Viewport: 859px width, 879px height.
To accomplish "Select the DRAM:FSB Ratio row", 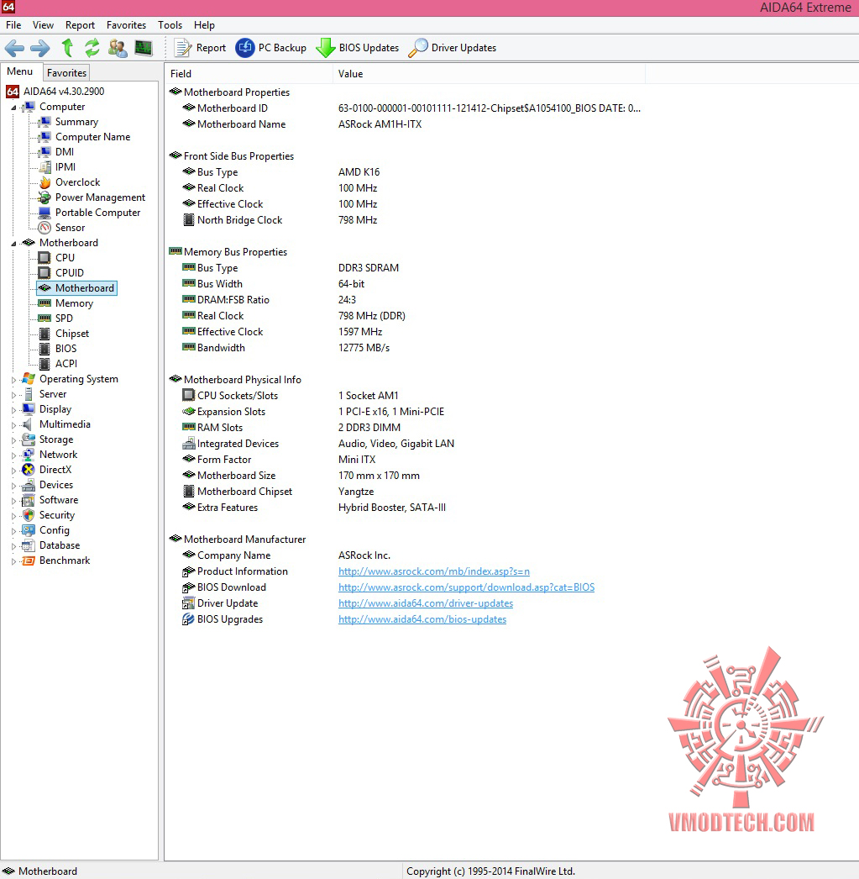I will click(x=406, y=300).
